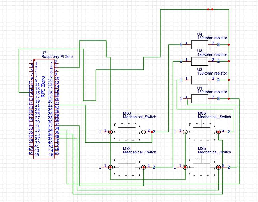
Task: Click pin 1 terminal circle of switch MS3
Action: point(110,132)
